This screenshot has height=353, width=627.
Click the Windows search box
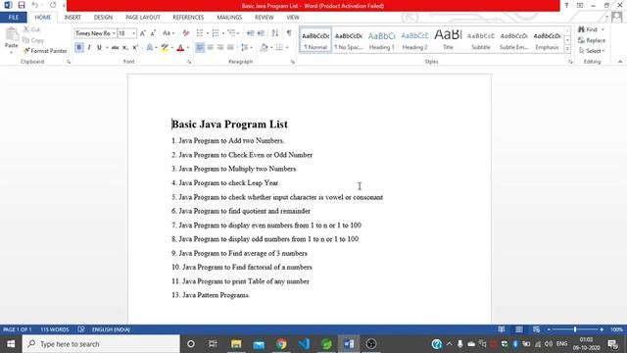pyautogui.click(x=101, y=344)
